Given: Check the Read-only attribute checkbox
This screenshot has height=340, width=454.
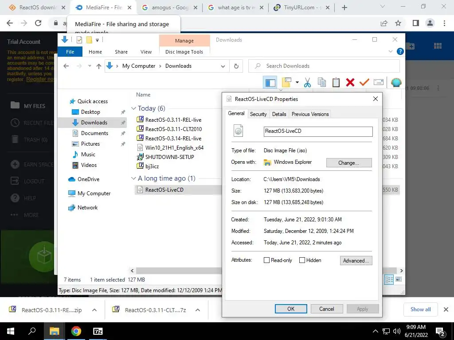Looking at the screenshot, I should [x=266, y=260].
